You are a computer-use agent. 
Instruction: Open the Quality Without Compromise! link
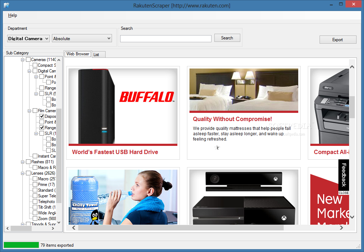pos(232,119)
